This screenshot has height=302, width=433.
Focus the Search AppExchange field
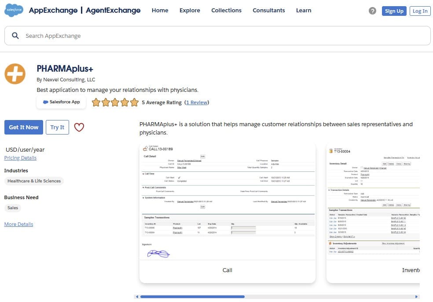pos(217,36)
